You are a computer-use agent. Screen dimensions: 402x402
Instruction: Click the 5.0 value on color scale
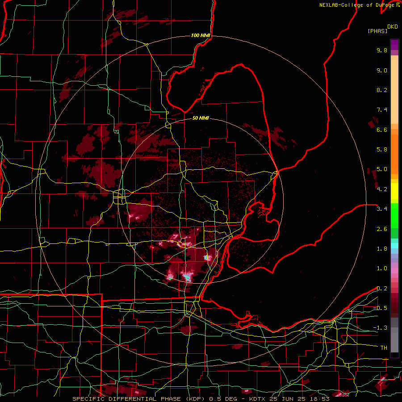pyautogui.click(x=382, y=169)
